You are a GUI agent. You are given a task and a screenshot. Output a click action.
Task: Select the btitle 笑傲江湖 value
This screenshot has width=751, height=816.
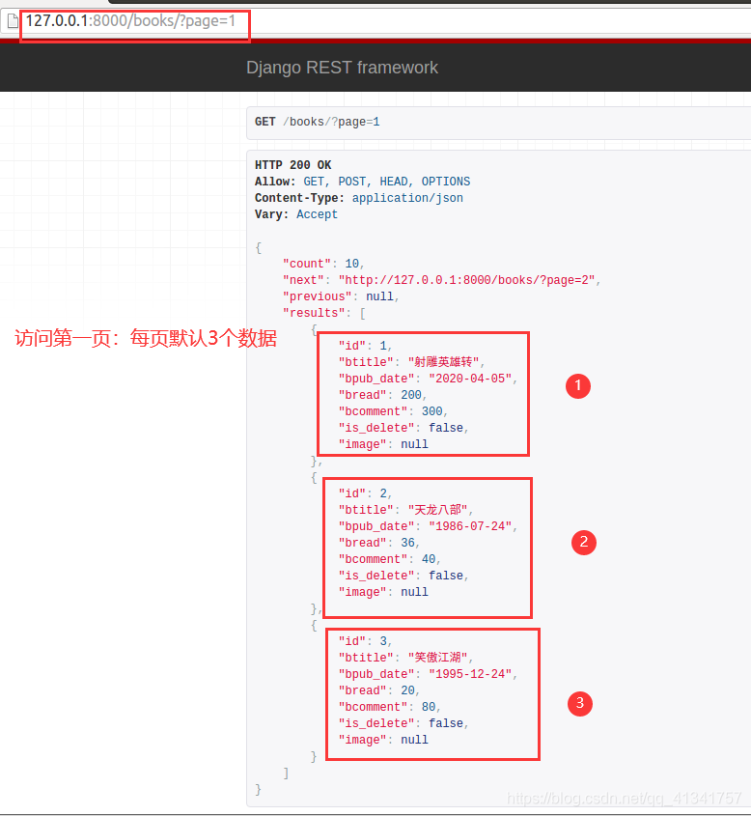437,658
